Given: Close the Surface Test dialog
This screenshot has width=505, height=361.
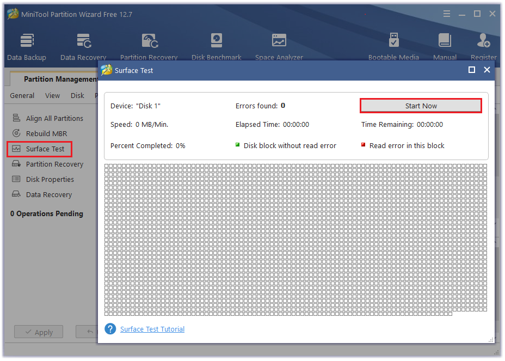Looking at the screenshot, I should point(487,70).
